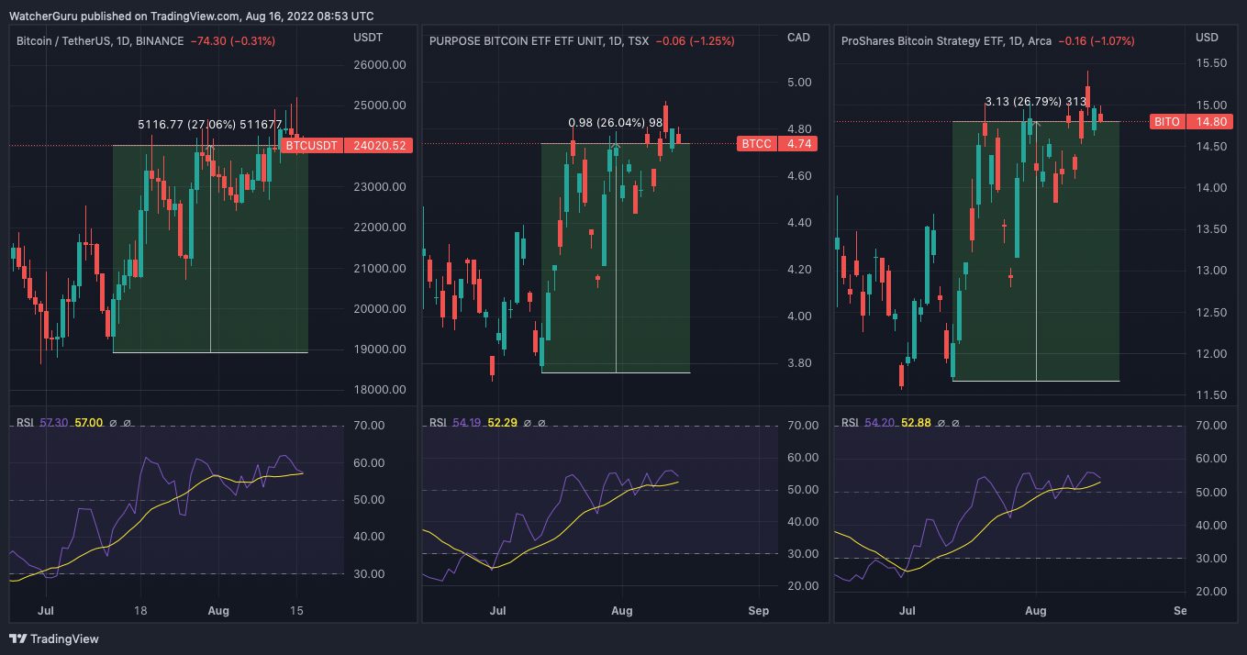Click 40.00 on the Bitcoin RSI axis
This screenshot has width=1247, height=655.
371,537
